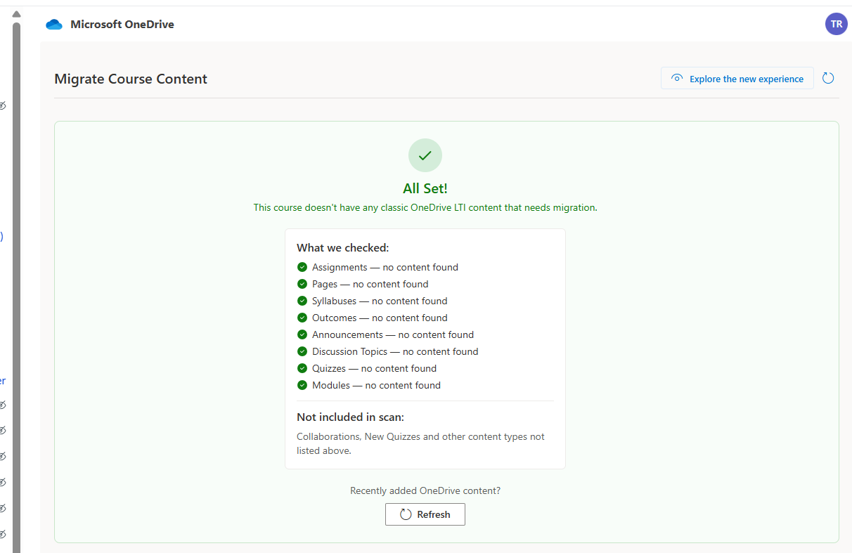Click the green check icon beside Syllabuses
The height and width of the screenshot is (553, 852).
(x=302, y=301)
